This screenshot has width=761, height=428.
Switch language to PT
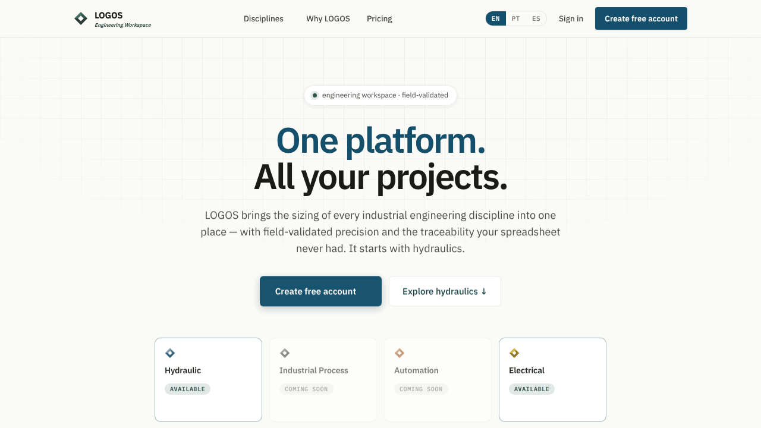point(516,18)
